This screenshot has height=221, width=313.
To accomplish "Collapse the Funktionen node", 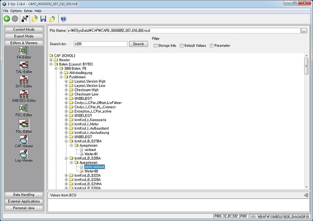I will pyautogui.click(x=61, y=77).
